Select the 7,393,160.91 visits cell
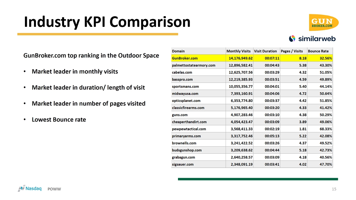 point(239,93)
